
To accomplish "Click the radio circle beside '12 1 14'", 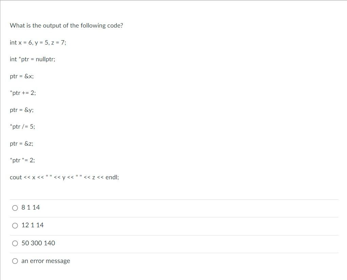I will (x=15, y=225).
